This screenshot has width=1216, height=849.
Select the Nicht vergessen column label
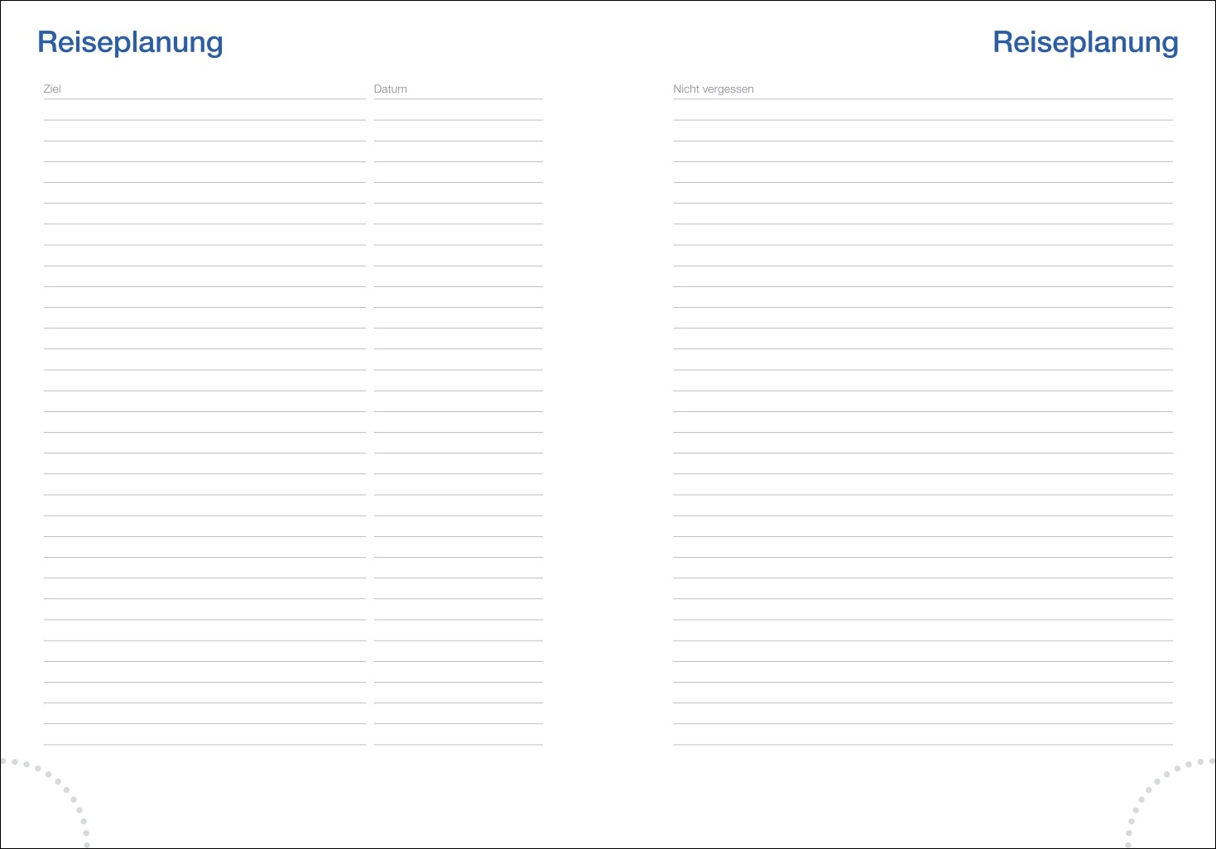[713, 89]
